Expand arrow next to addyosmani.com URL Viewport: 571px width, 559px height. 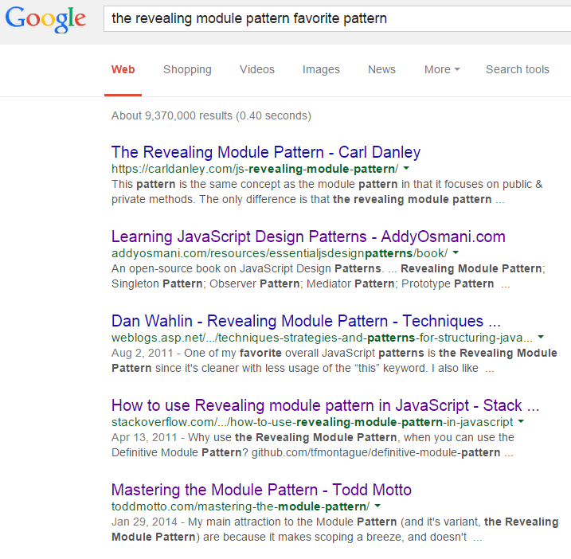point(456,252)
